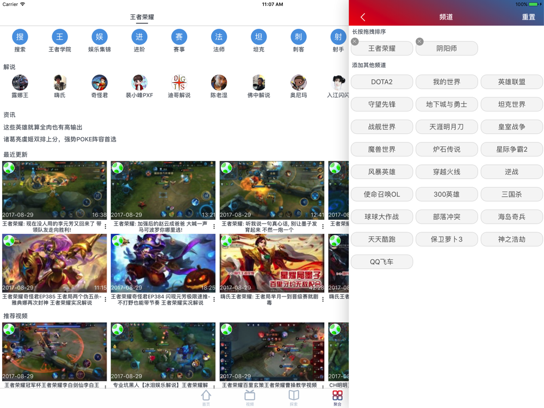The width and height of the screenshot is (544, 408).
Task: Open more options for 嗨氏王者局半月 video
Action: pos(323,299)
